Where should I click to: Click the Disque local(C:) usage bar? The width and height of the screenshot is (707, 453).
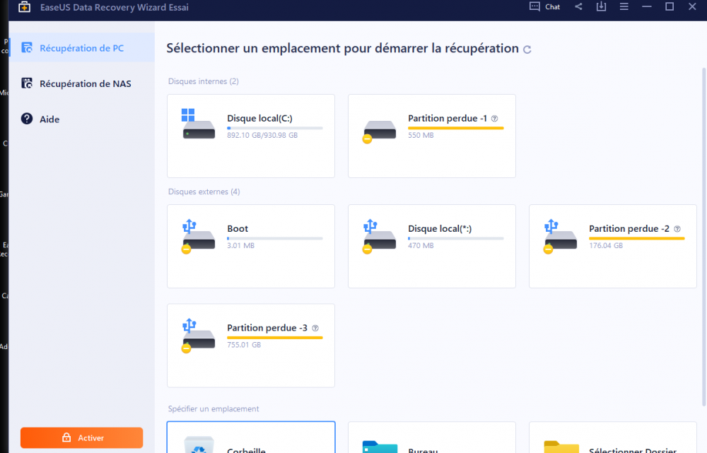(x=274, y=128)
